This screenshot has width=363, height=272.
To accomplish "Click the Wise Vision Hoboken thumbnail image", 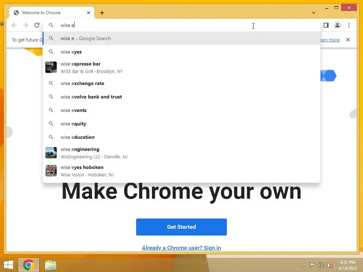I will tap(51, 171).
